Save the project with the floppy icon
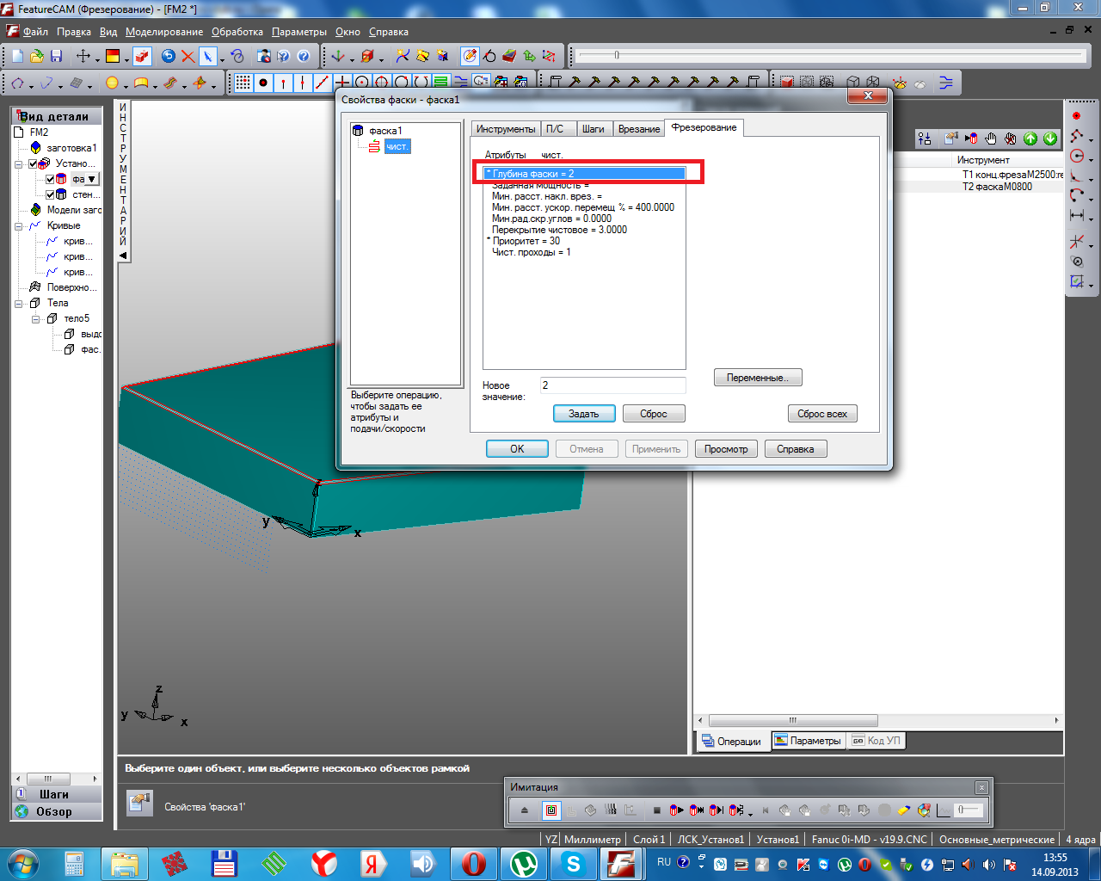Viewport: 1101px width, 881px height. coord(57,56)
